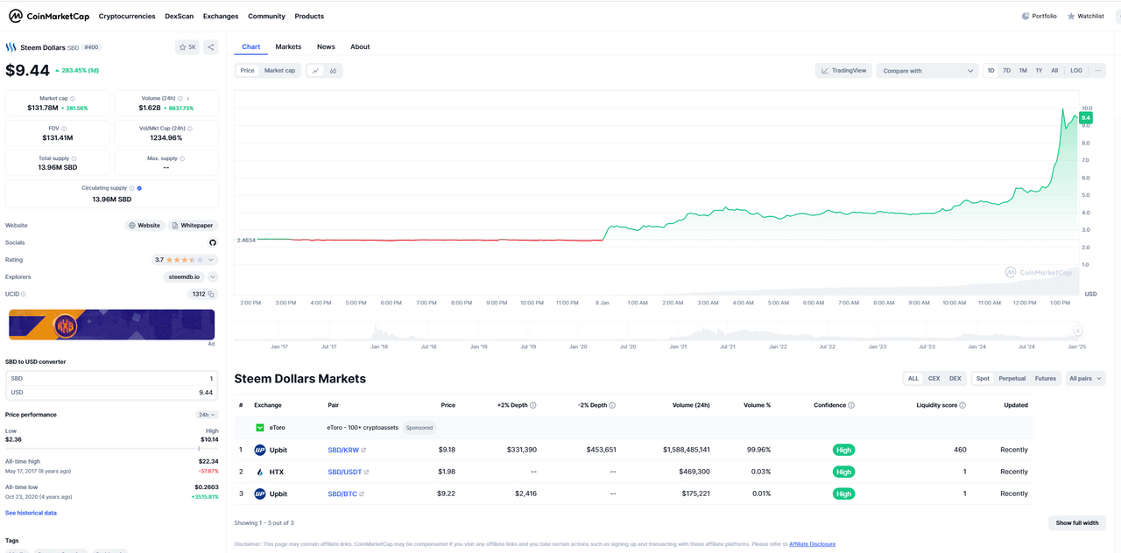Set chart range to 1D
This screenshot has height=553, width=1121.
tap(991, 71)
